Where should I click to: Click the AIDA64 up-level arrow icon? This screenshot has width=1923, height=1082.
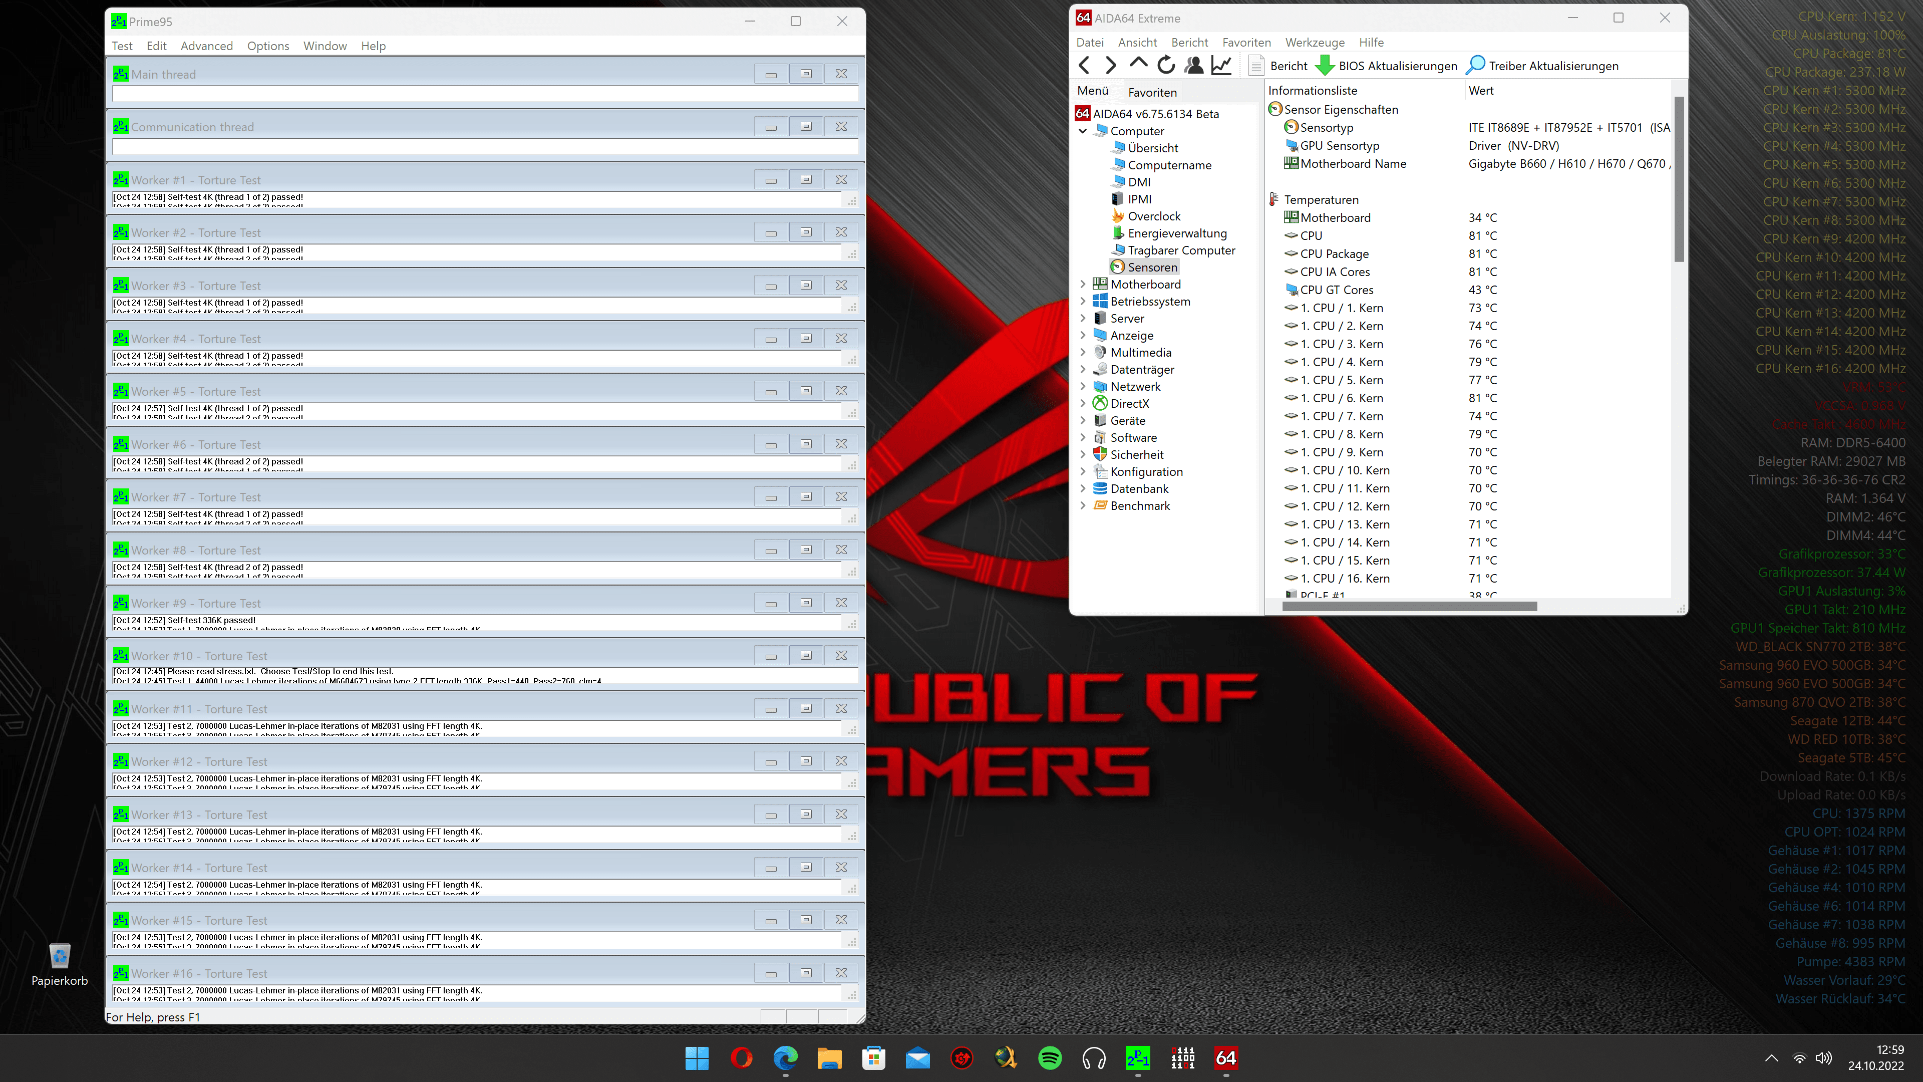click(1138, 64)
